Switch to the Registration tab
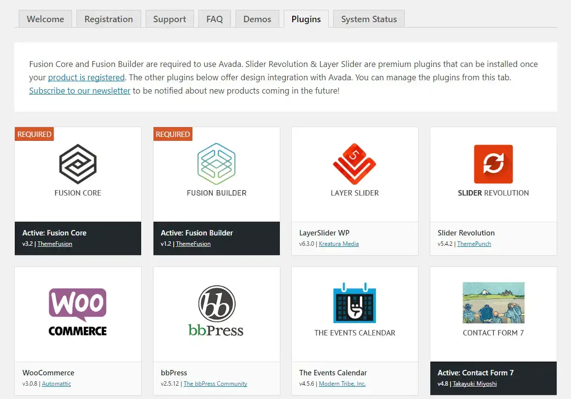The image size is (571, 399). 109,19
